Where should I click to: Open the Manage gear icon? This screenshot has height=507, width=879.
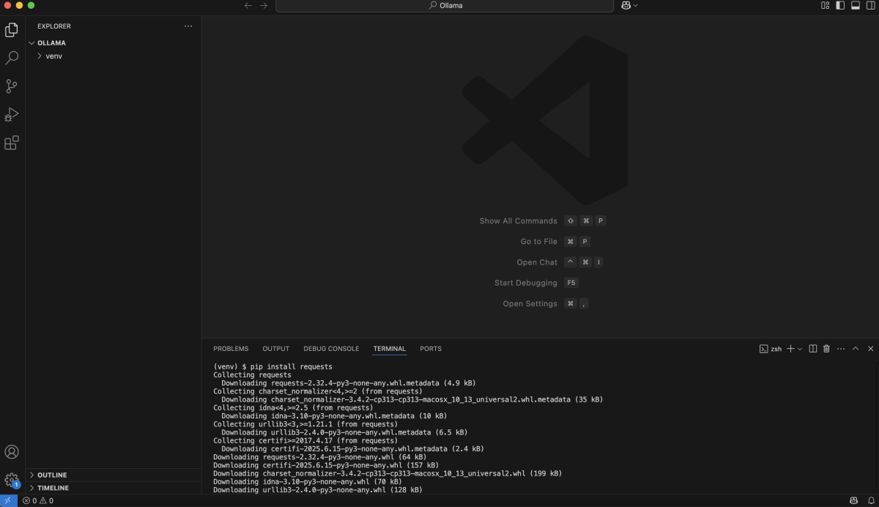pos(12,481)
